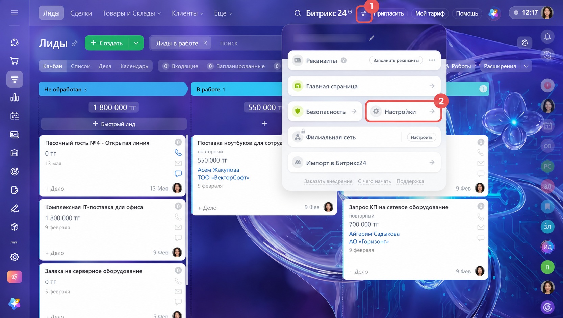Image resolution: width=563 pixels, height=318 pixels.
Task: Open the box inventory sidebar icon
Action: (x=14, y=227)
